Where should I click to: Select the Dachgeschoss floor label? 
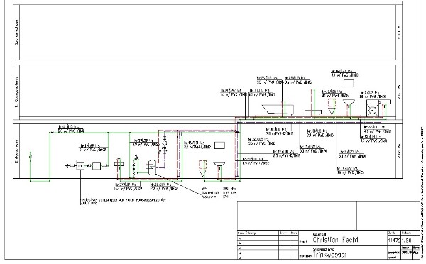tap(16, 32)
